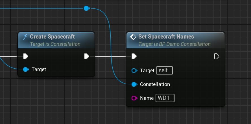Select the Create Spacecraft node by its title

tap(52, 37)
